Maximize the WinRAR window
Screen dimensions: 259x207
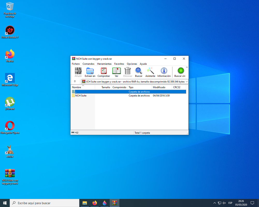pyautogui.click(x=175, y=58)
